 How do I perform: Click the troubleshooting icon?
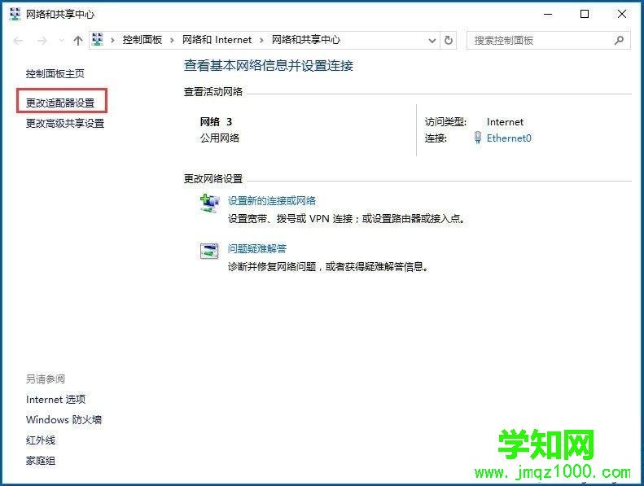coord(209,251)
